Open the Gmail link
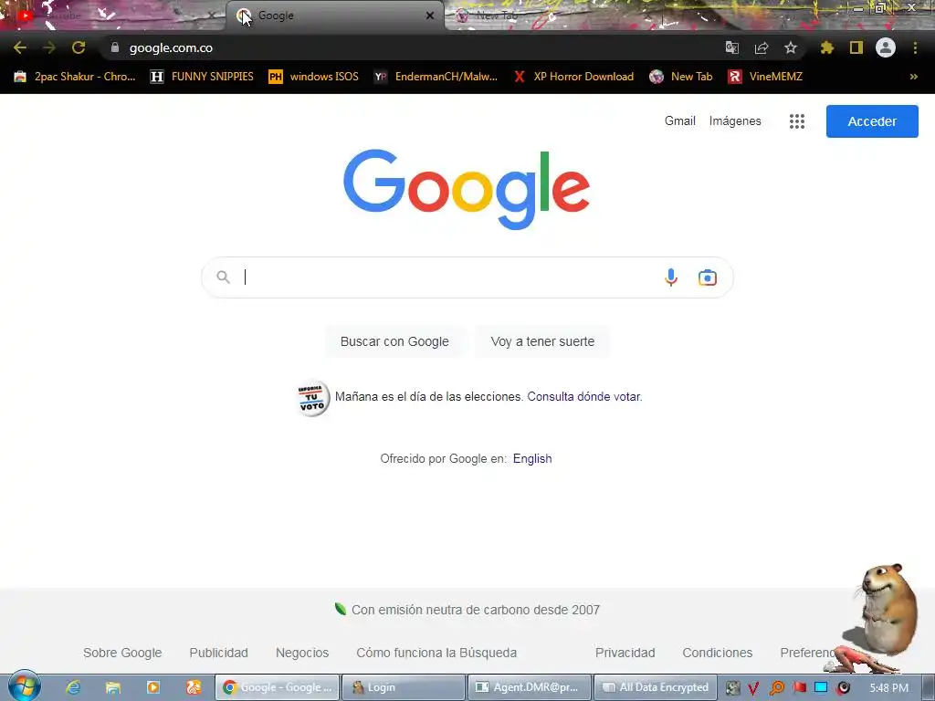935x701 pixels. click(x=679, y=121)
